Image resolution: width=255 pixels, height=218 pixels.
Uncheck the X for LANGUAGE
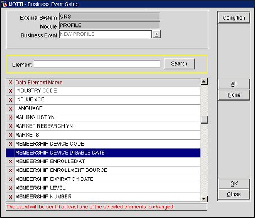(10, 108)
